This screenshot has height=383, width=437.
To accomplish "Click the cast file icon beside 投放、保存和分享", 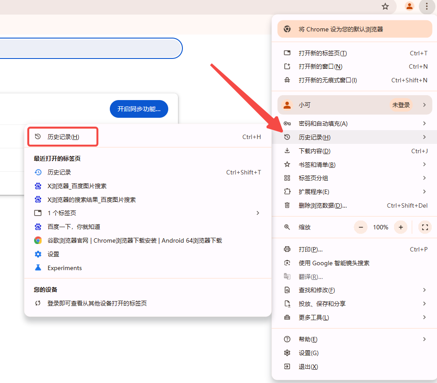I will (287, 304).
